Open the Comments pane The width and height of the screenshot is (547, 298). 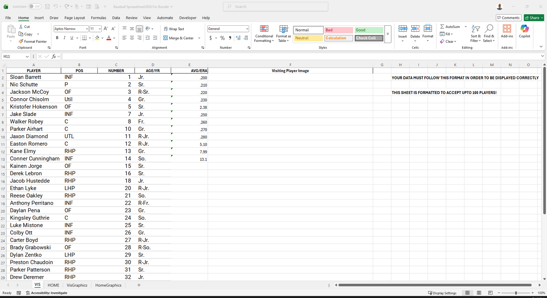tap(508, 18)
